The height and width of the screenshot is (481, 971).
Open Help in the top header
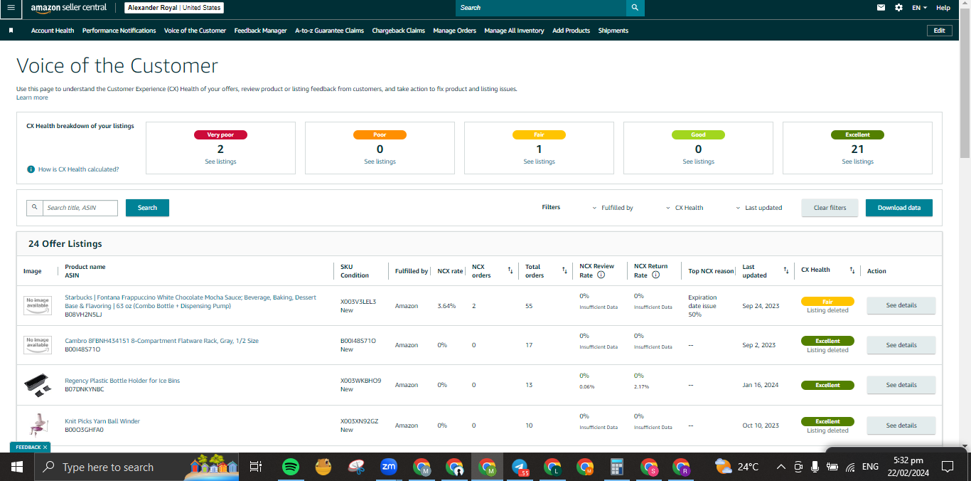943,8
